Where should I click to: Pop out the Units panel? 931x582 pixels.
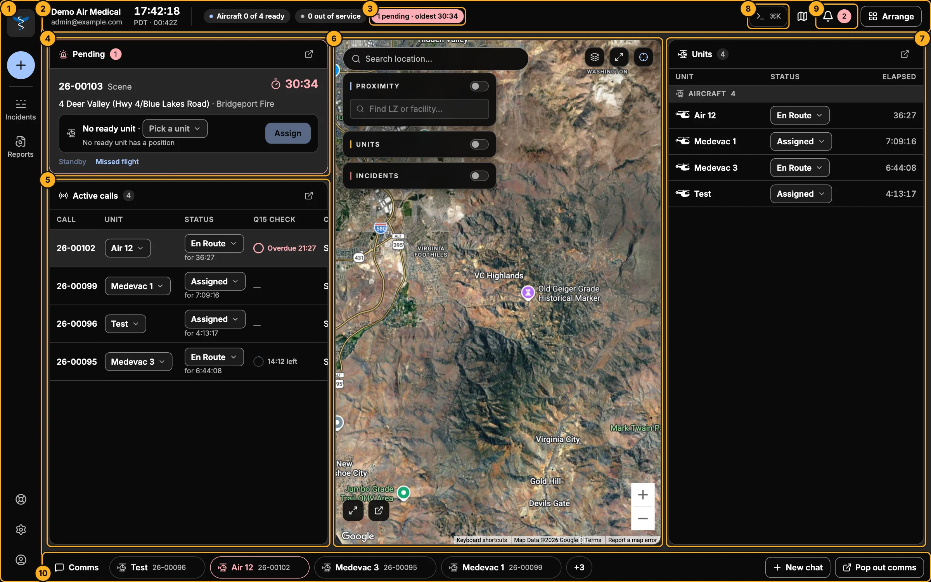click(905, 54)
